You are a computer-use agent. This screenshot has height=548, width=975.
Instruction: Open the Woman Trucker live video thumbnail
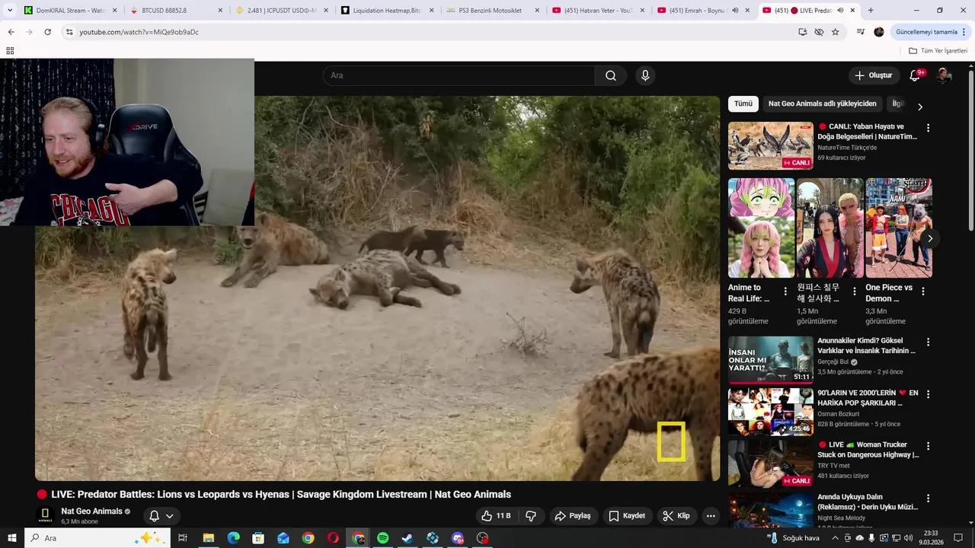pyautogui.click(x=771, y=464)
